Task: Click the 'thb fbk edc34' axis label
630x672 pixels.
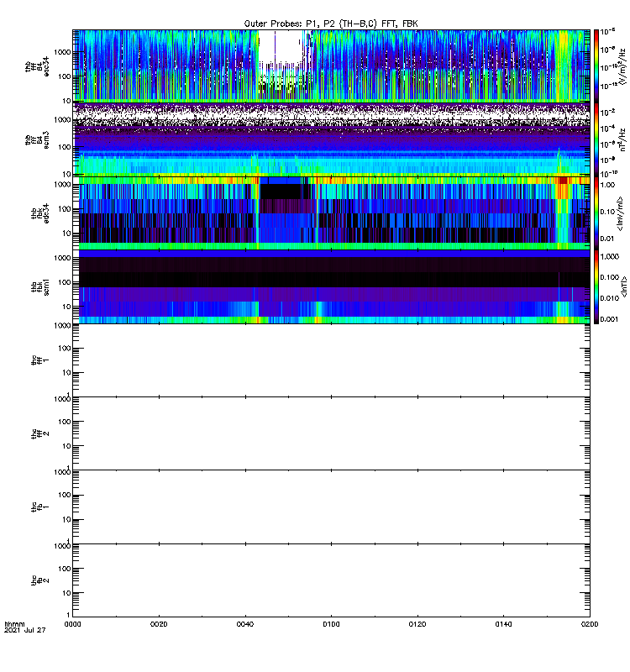Action: 40,213
